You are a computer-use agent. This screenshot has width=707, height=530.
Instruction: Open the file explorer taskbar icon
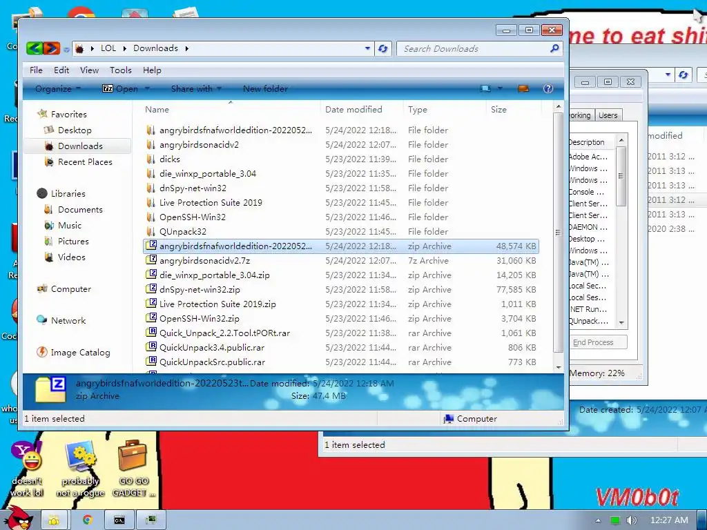coord(54,520)
